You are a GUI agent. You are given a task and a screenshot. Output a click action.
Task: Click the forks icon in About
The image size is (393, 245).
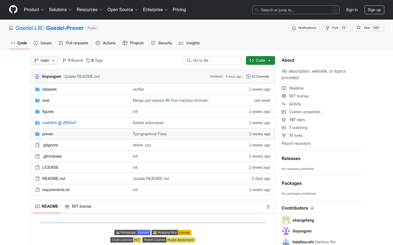[x=284, y=136]
